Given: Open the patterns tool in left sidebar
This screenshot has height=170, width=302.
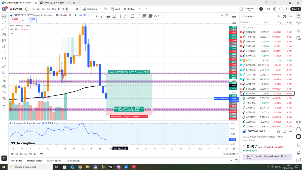Looking at the screenshot, I should tap(4, 35).
